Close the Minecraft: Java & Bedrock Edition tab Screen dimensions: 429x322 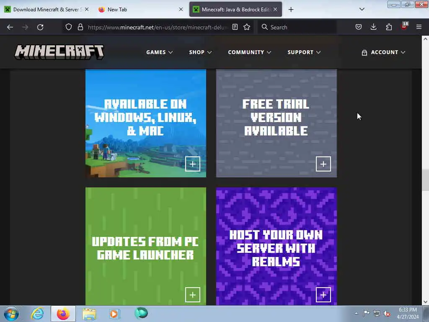click(275, 9)
